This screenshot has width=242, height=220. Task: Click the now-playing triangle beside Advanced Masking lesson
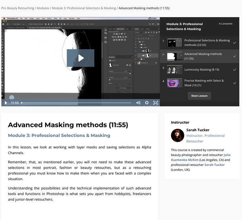click(x=163, y=54)
